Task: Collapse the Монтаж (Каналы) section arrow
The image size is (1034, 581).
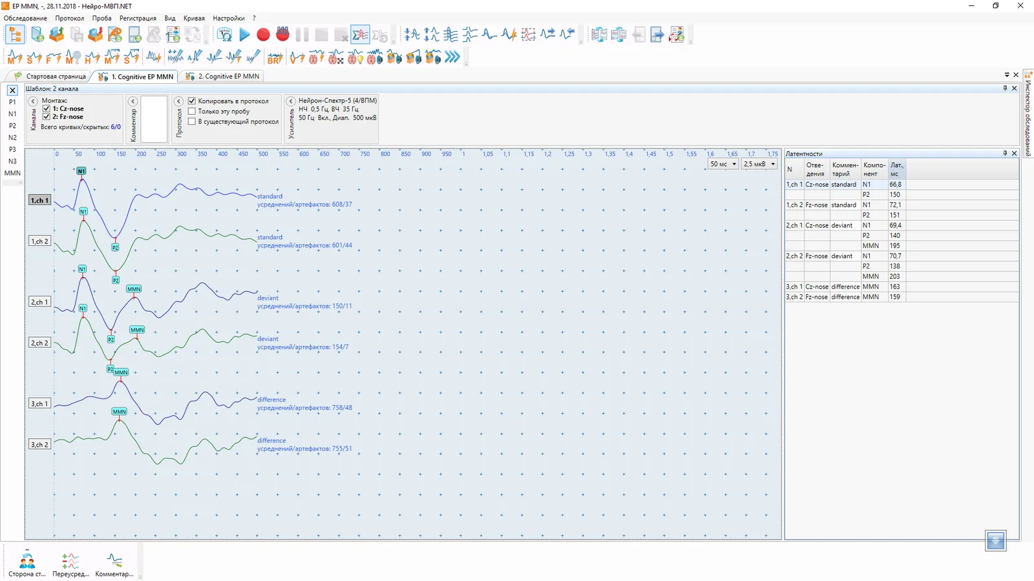Action: point(33,101)
